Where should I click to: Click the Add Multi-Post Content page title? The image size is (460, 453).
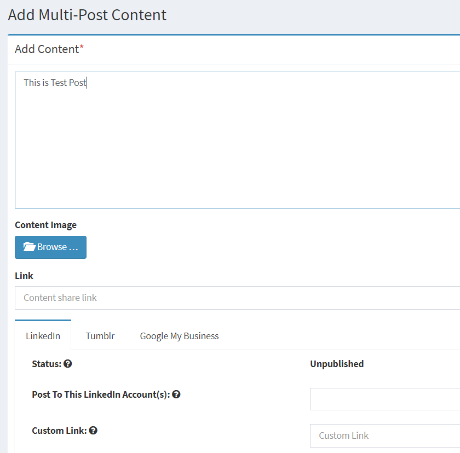coord(87,15)
